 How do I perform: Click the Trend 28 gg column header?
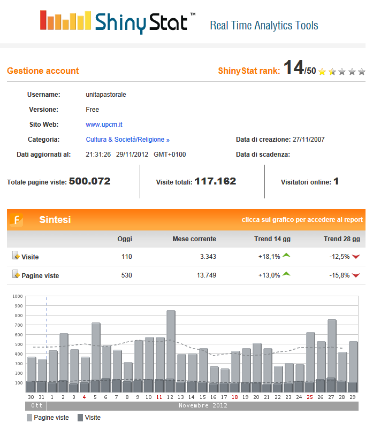(x=341, y=239)
